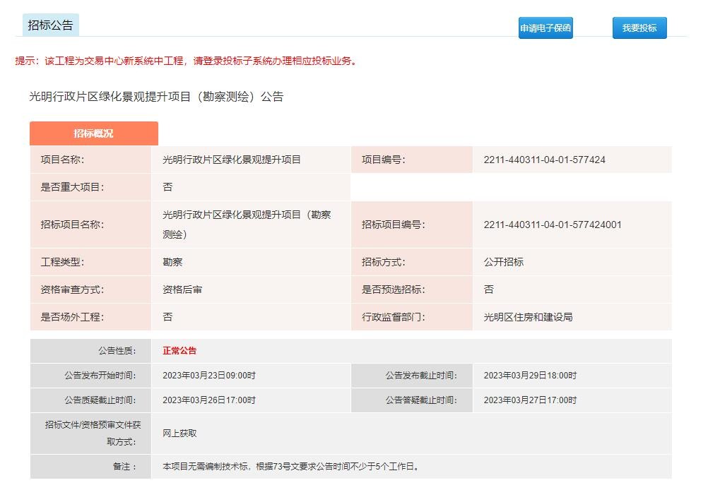708x490 pixels.
Task: Click the 备注 remark text row
Action: 290,467
